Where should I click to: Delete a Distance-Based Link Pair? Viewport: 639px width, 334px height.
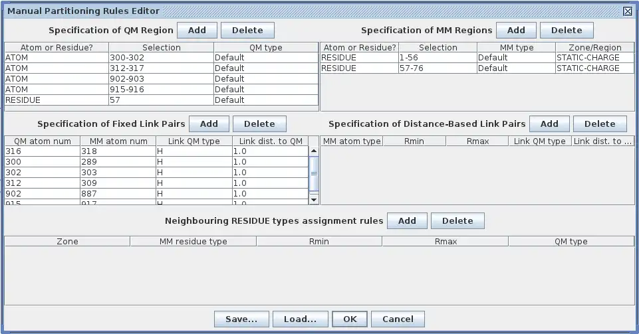[600, 124]
